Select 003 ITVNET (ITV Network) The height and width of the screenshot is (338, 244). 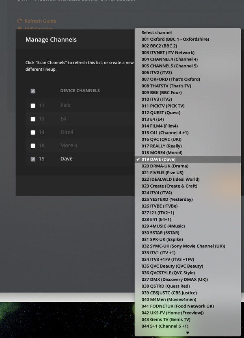pos(188,52)
